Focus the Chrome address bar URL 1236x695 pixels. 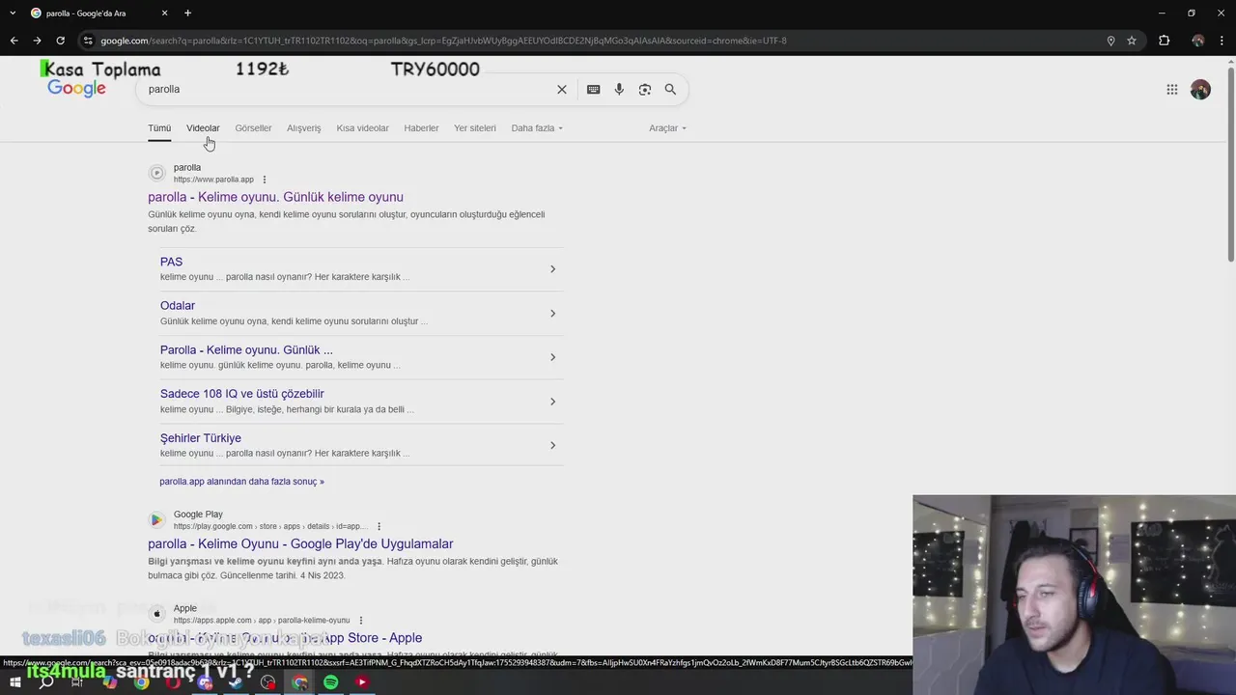(x=443, y=41)
